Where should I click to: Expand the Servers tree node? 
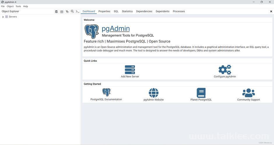pos(3,17)
